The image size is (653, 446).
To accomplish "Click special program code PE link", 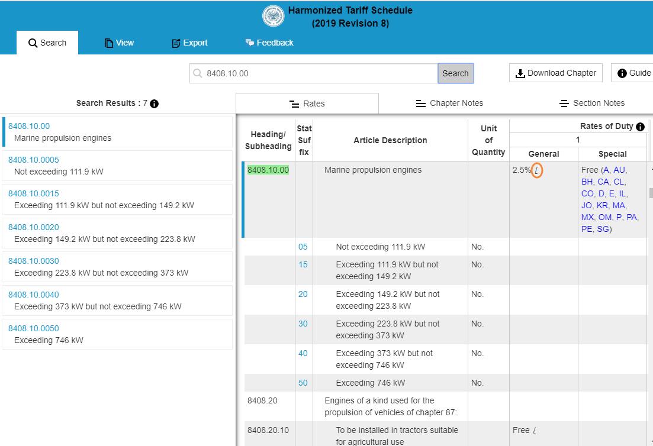I will point(586,230).
